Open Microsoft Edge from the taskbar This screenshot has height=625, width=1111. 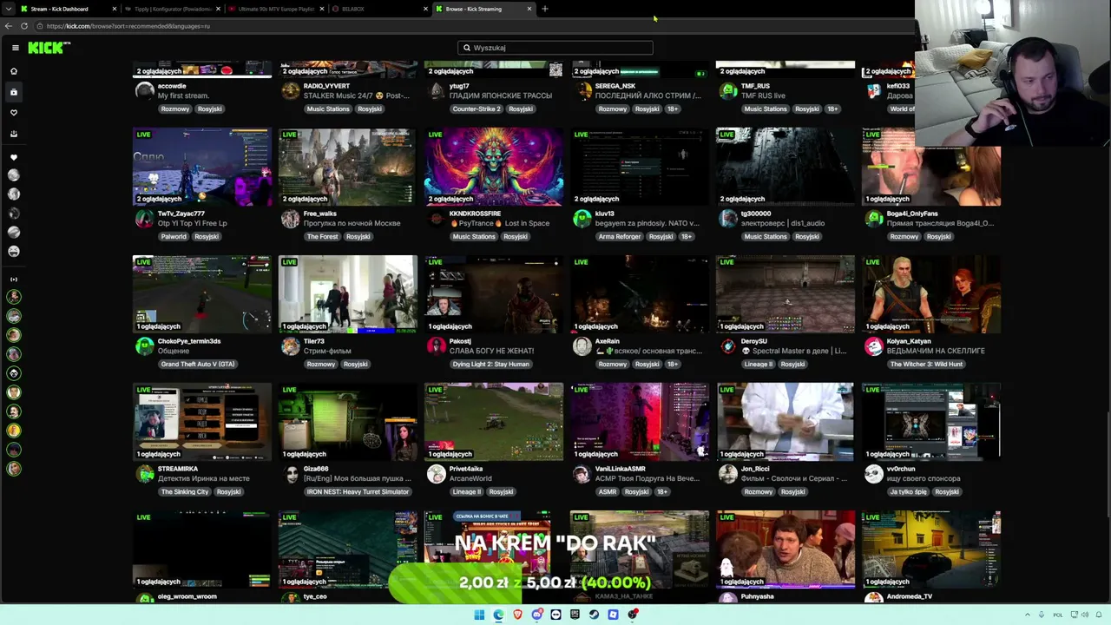498,615
